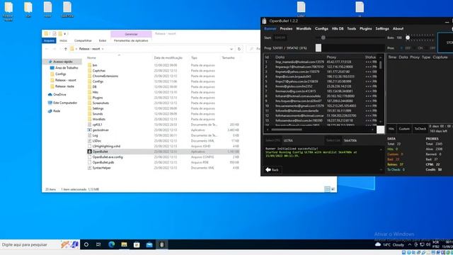453x255 pixels.
Task: Show the ToCheck results filter
Action: click(x=420, y=129)
